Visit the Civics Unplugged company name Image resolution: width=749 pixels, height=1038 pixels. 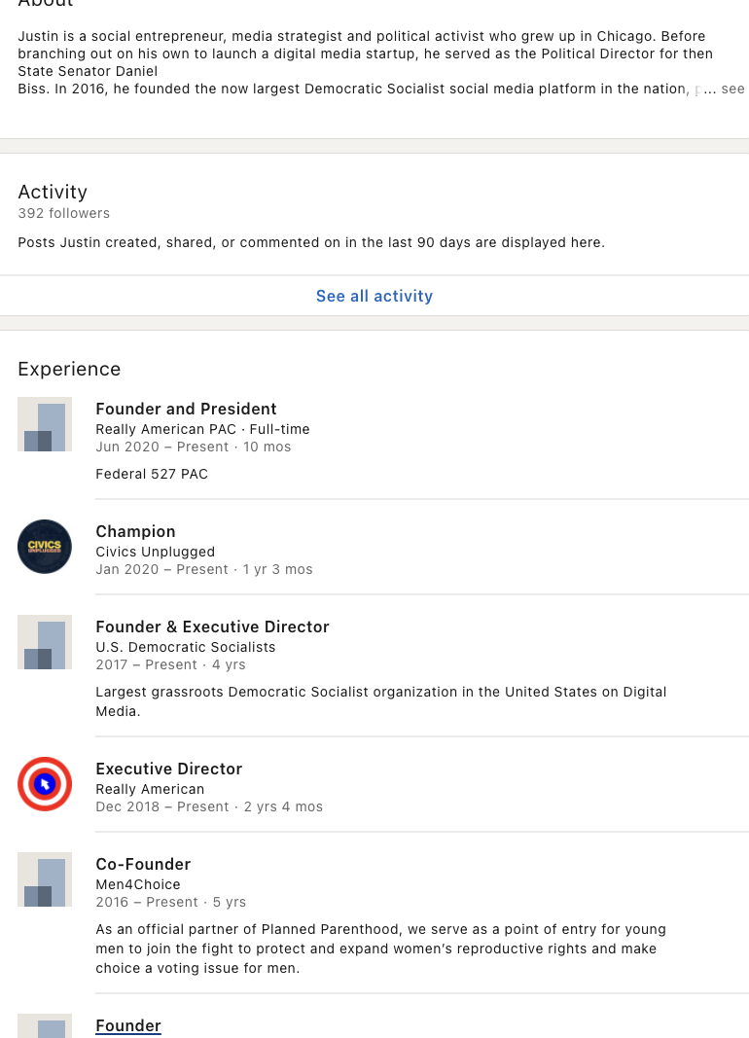point(155,552)
